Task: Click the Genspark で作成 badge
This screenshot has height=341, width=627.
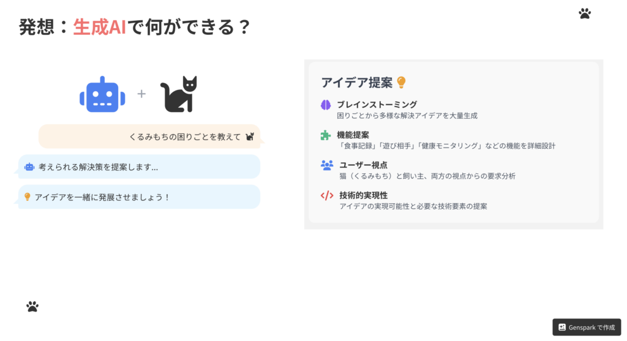Action: tap(587, 327)
